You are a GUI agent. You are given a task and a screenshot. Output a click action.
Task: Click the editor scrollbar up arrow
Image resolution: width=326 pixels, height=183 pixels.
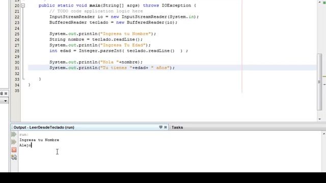pos(319,2)
